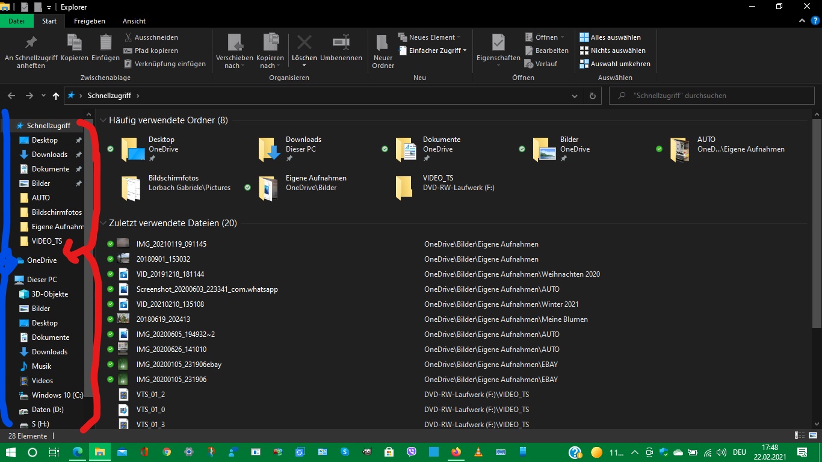Image resolution: width=822 pixels, height=462 pixels.
Task: Open Microsoft Edge from taskbar
Action: click(77, 452)
